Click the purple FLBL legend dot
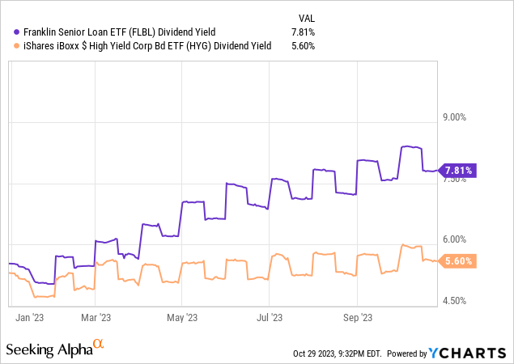The height and width of the screenshot is (364, 514). pos(16,32)
